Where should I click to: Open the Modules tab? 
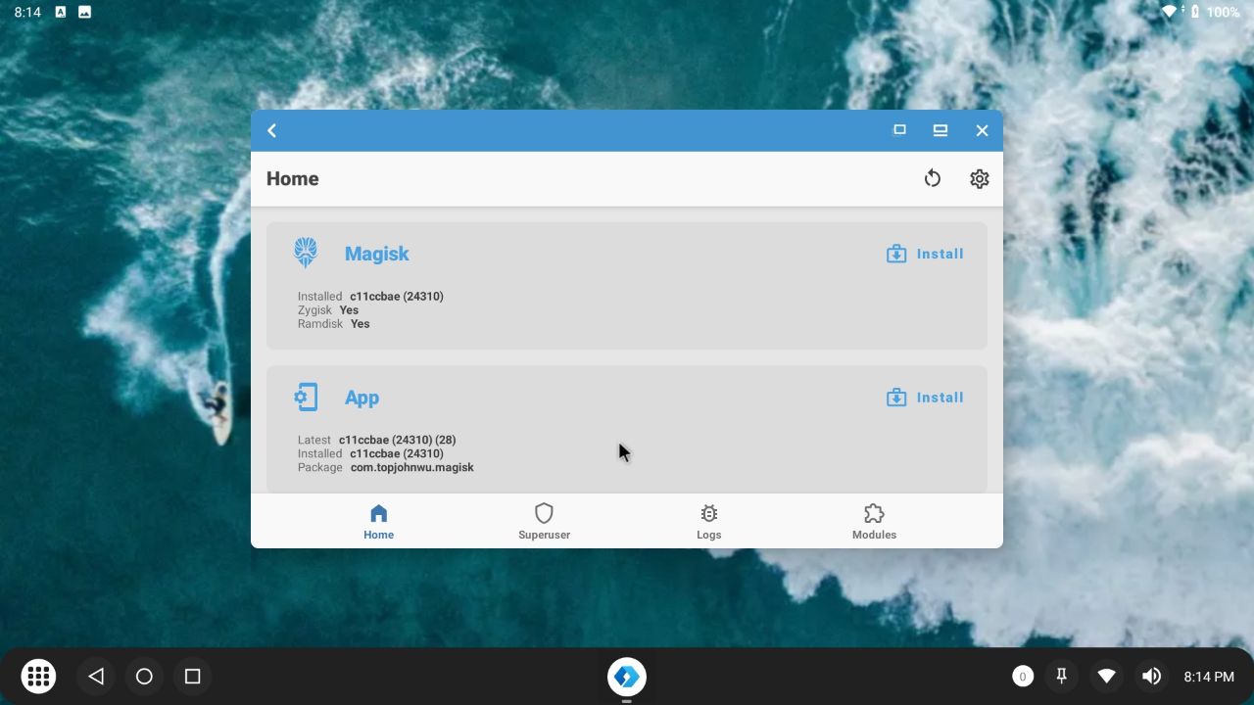[874, 522]
